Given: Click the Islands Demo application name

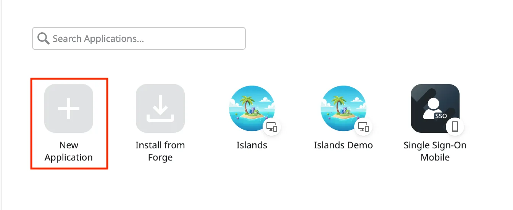Looking at the screenshot, I should [344, 145].
